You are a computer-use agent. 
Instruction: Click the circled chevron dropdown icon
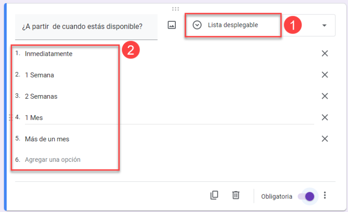point(197,25)
